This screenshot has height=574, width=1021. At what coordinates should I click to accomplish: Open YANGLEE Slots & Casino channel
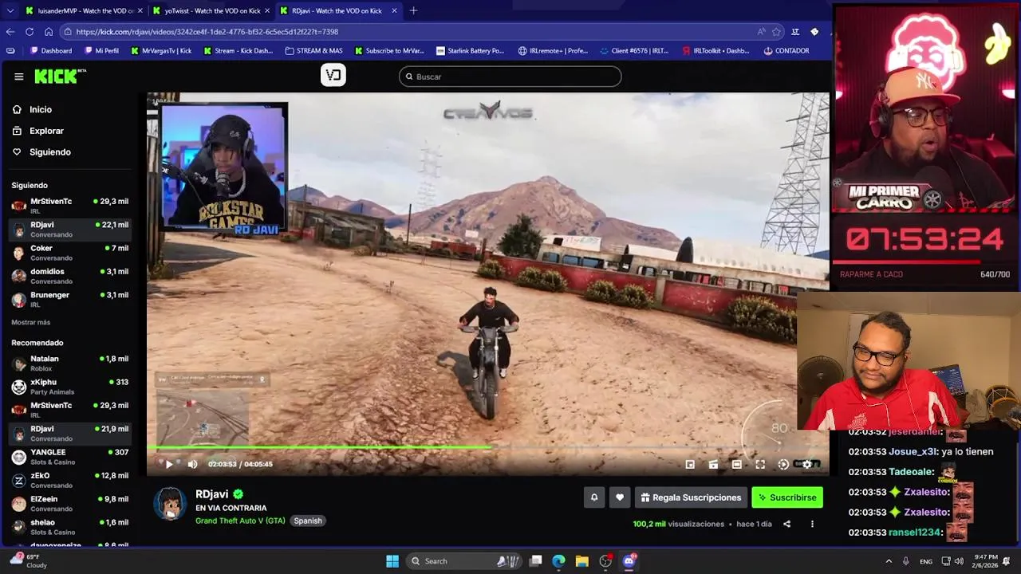[x=70, y=457]
